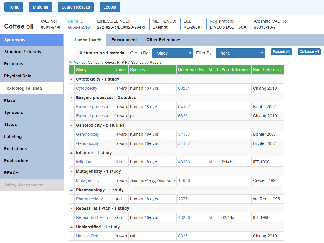
Task: Open the Pharmacology study link
Action: (x=89, y=199)
